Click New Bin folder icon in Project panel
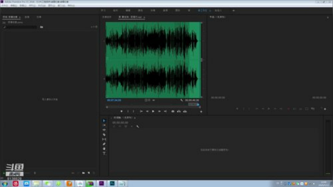Viewport: 333px width, 187px height. 83,173
